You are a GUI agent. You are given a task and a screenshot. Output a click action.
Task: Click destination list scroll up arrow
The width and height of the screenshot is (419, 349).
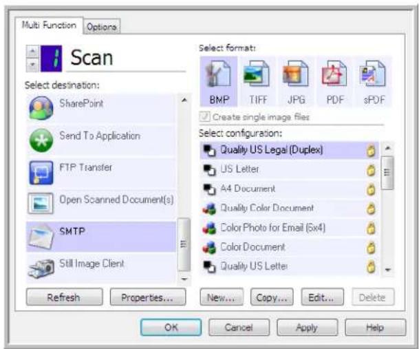coord(184,101)
